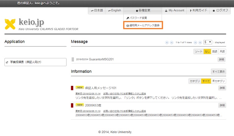Click 詳細 button for GuarantorMSG201 message
Viewport: 234px width, 136px height.
click(x=222, y=59)
